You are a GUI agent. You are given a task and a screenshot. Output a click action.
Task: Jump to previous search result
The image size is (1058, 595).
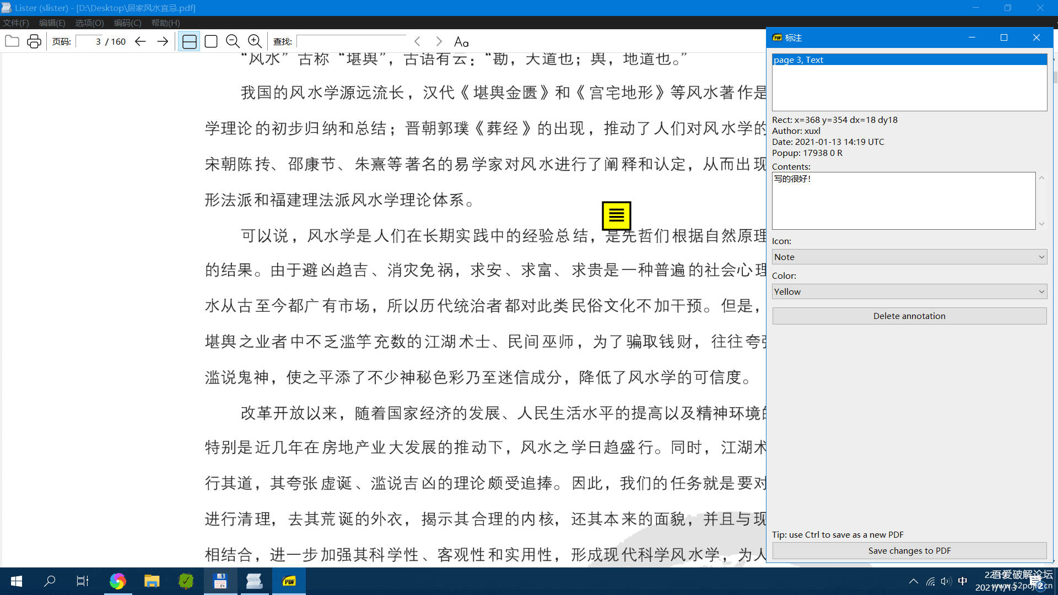[418, 41]
